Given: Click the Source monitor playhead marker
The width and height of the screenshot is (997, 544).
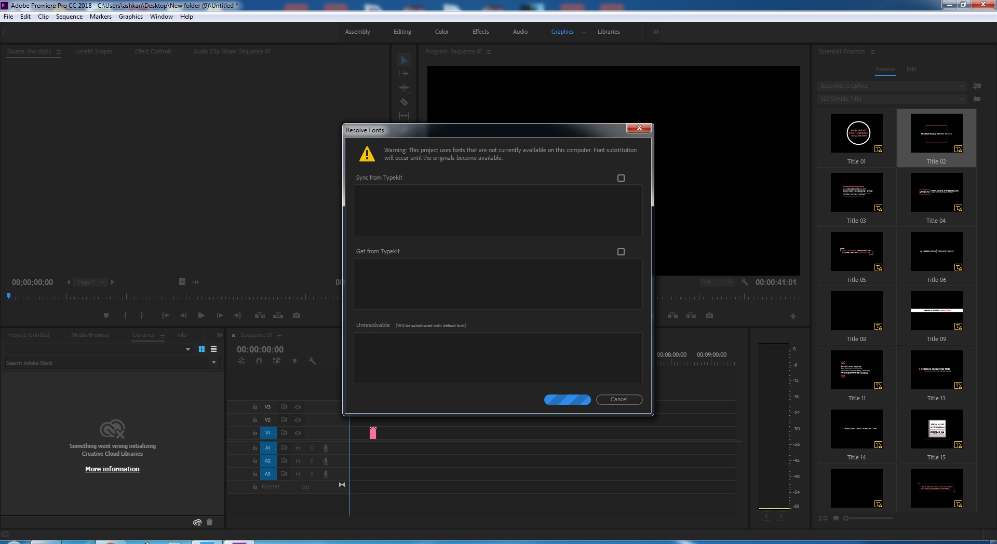Looking at the screenshot, I should click(9, 296).
